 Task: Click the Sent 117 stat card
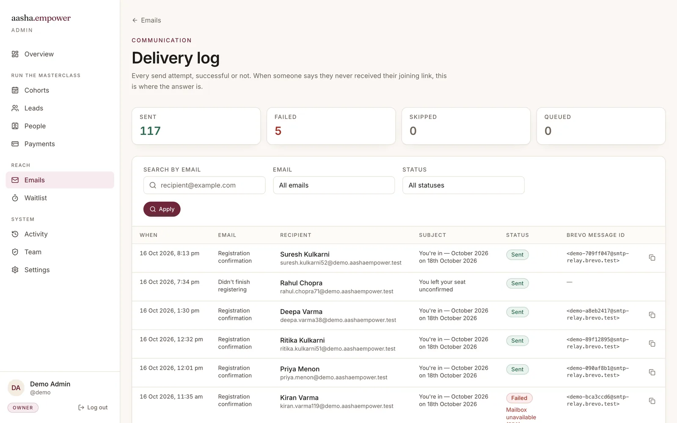(196, 126)
